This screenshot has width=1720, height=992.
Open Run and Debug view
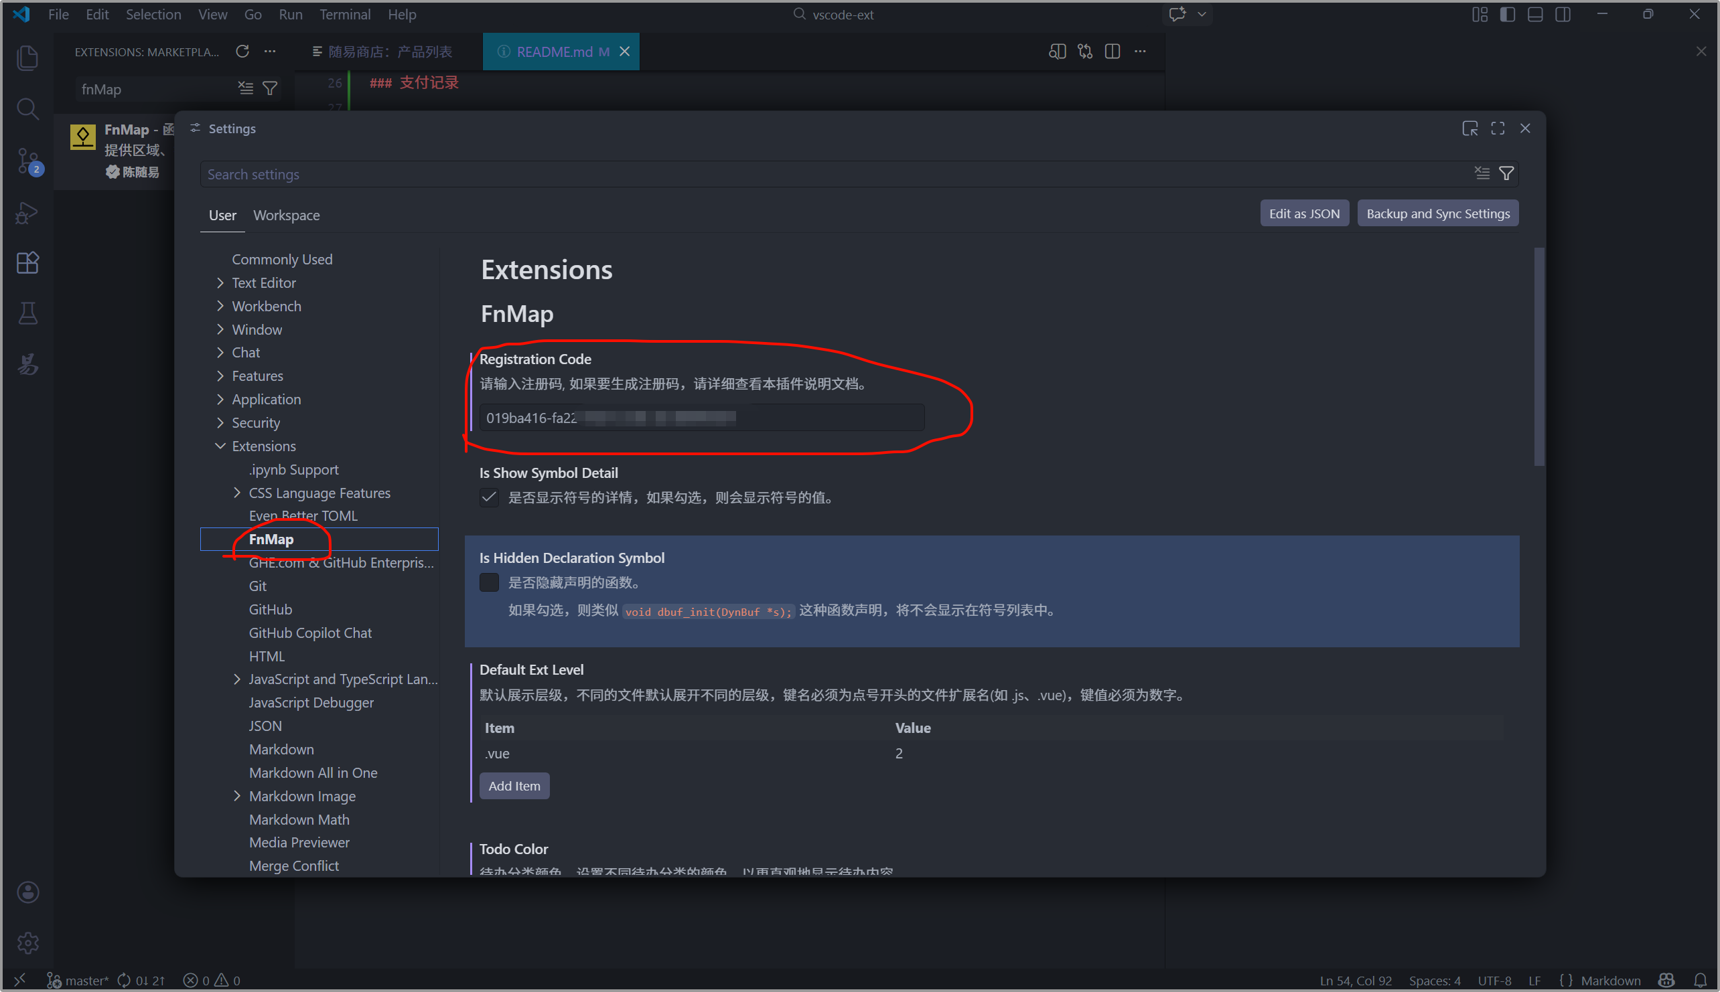click(27, 214)
